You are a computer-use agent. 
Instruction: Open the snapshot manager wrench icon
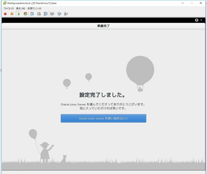click(46, 14)
